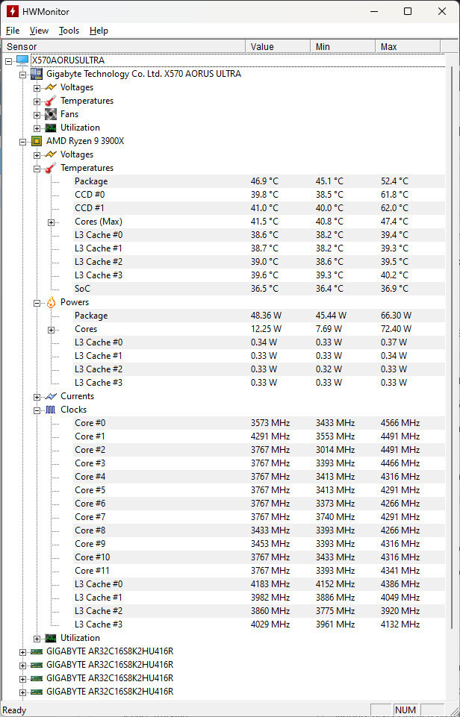Open the Tools menu

point(69,31)
